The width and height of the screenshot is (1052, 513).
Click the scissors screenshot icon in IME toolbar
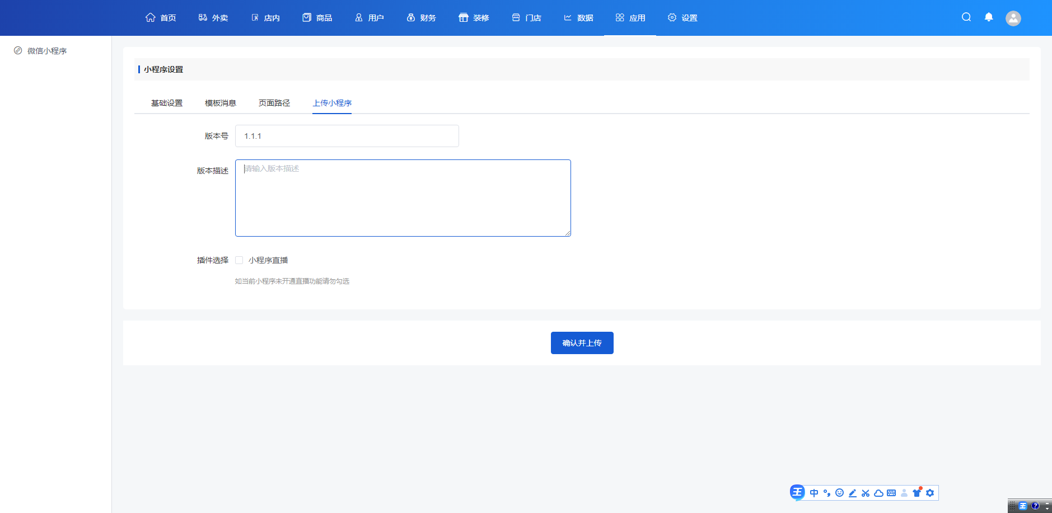coord(866,493)
